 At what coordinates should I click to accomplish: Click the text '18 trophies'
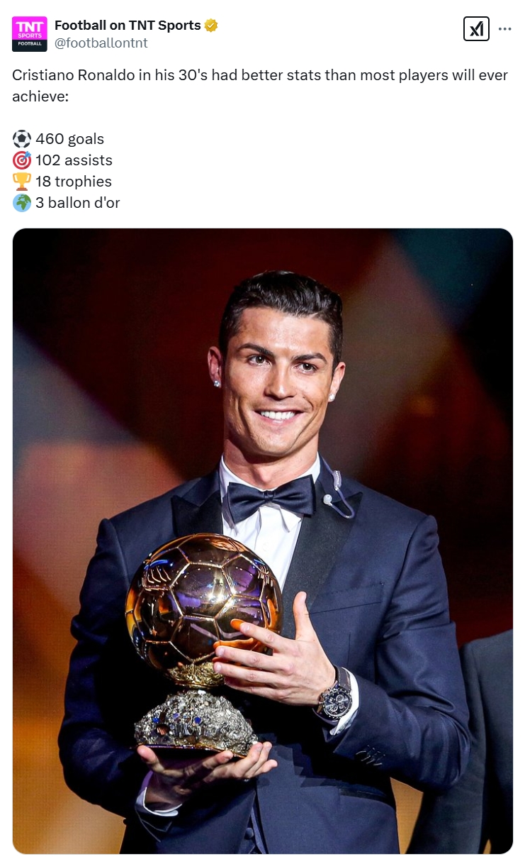tap(74, 182)
